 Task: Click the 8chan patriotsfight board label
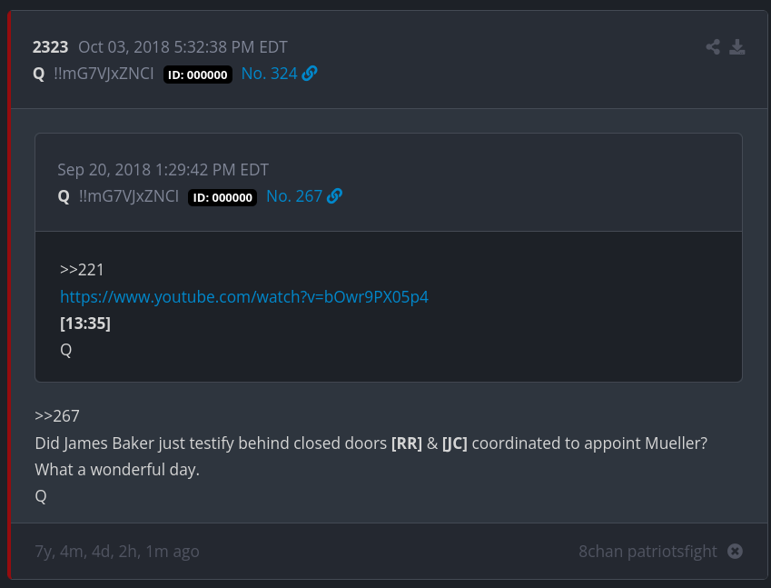click(647, 551)
